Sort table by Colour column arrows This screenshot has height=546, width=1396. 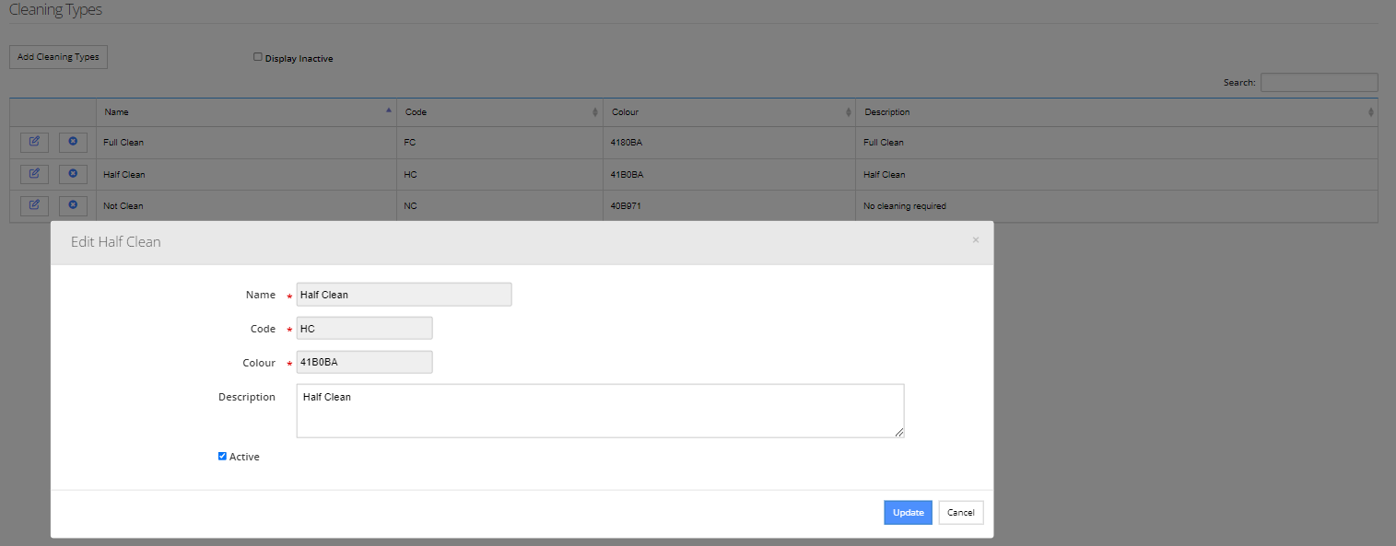point(848,112)
